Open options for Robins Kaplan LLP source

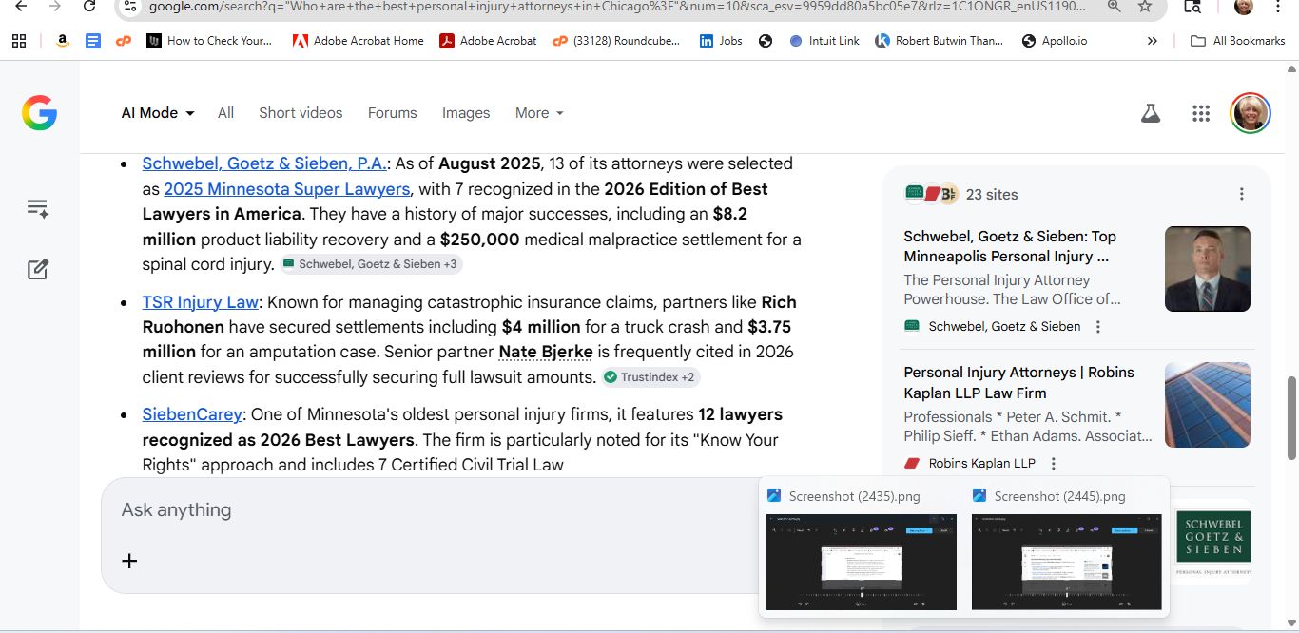tap(1053, 464)
